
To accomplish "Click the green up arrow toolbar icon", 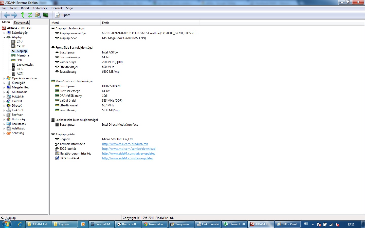I will click(23, 15).
